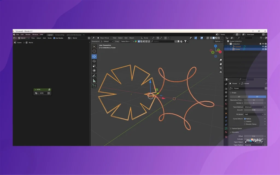Toggle camera view icon in viewport
Viewport: 280px width, 175px height.
click(221, 68)
